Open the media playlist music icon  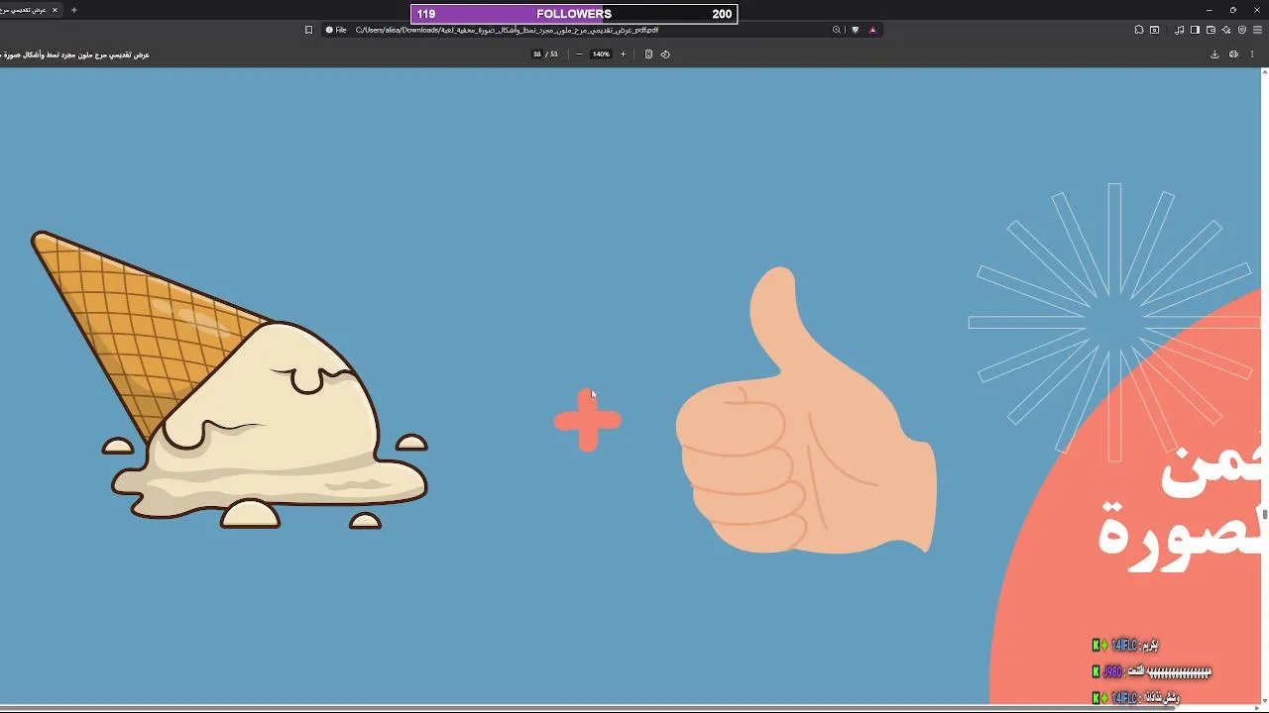[x=1180, y=30]
